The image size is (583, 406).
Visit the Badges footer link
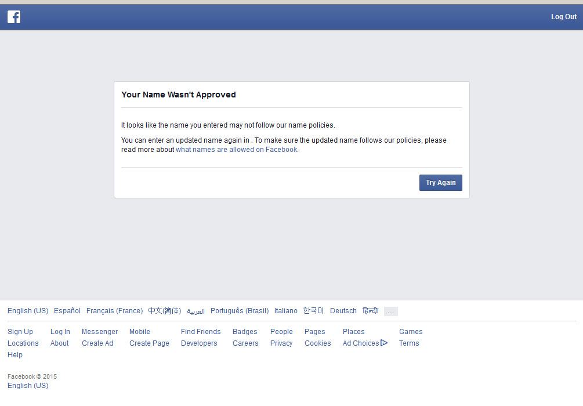pos(245,332)
